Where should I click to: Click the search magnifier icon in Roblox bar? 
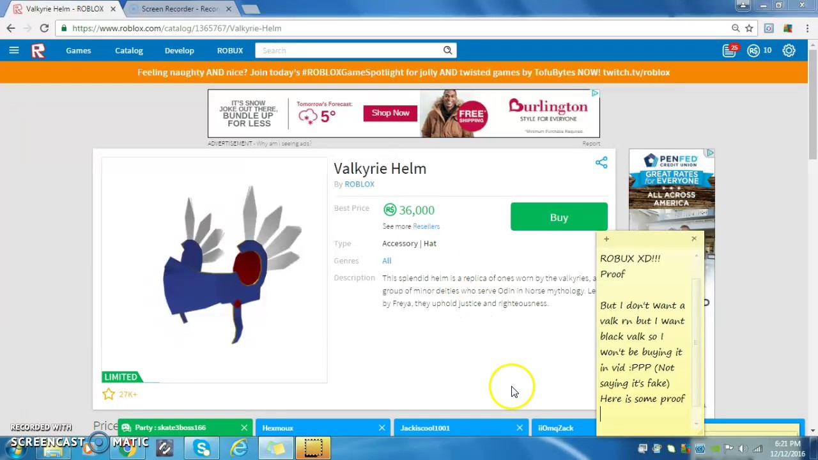448,50
